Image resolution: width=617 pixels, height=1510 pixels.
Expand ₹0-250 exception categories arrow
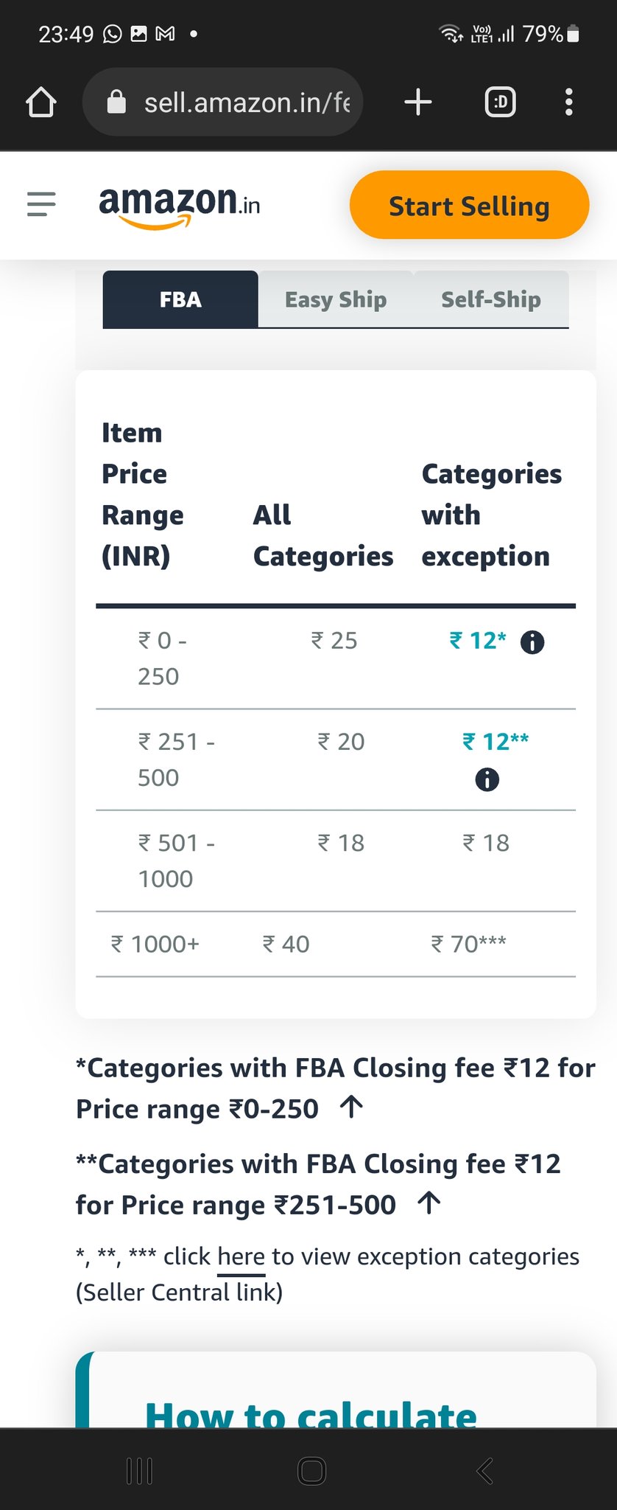coord(352,1107)
